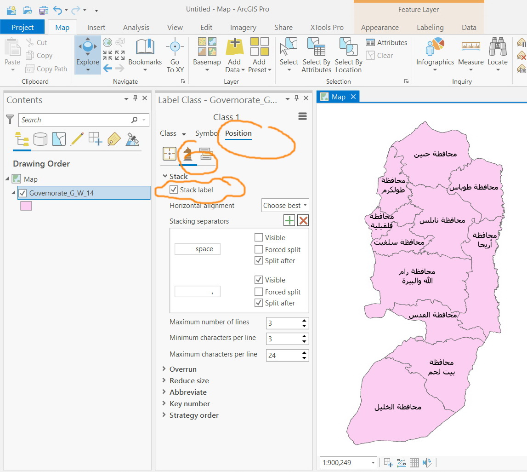Click the Full Extent globe icon

(x=108, y=42)
